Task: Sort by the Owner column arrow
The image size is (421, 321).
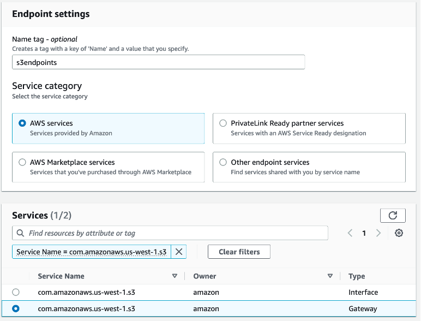Action: click(x=330, y=276)
